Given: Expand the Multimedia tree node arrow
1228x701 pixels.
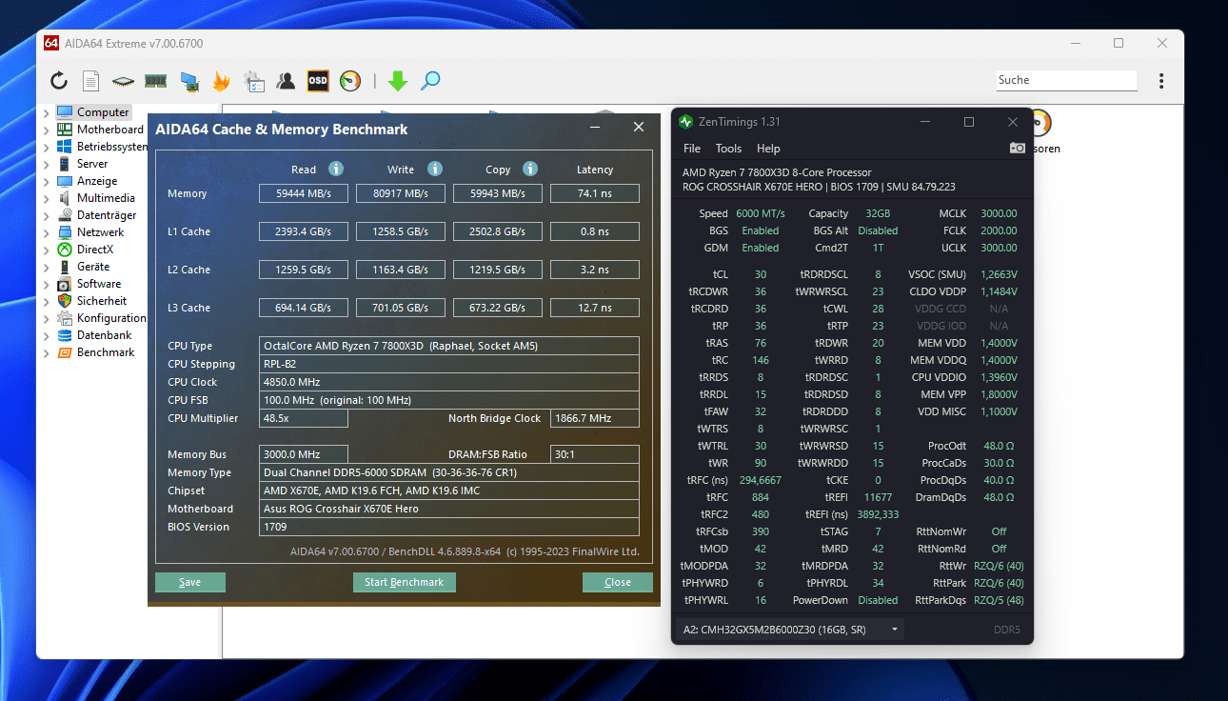Looking at the screenshot, I should (46, 198).
